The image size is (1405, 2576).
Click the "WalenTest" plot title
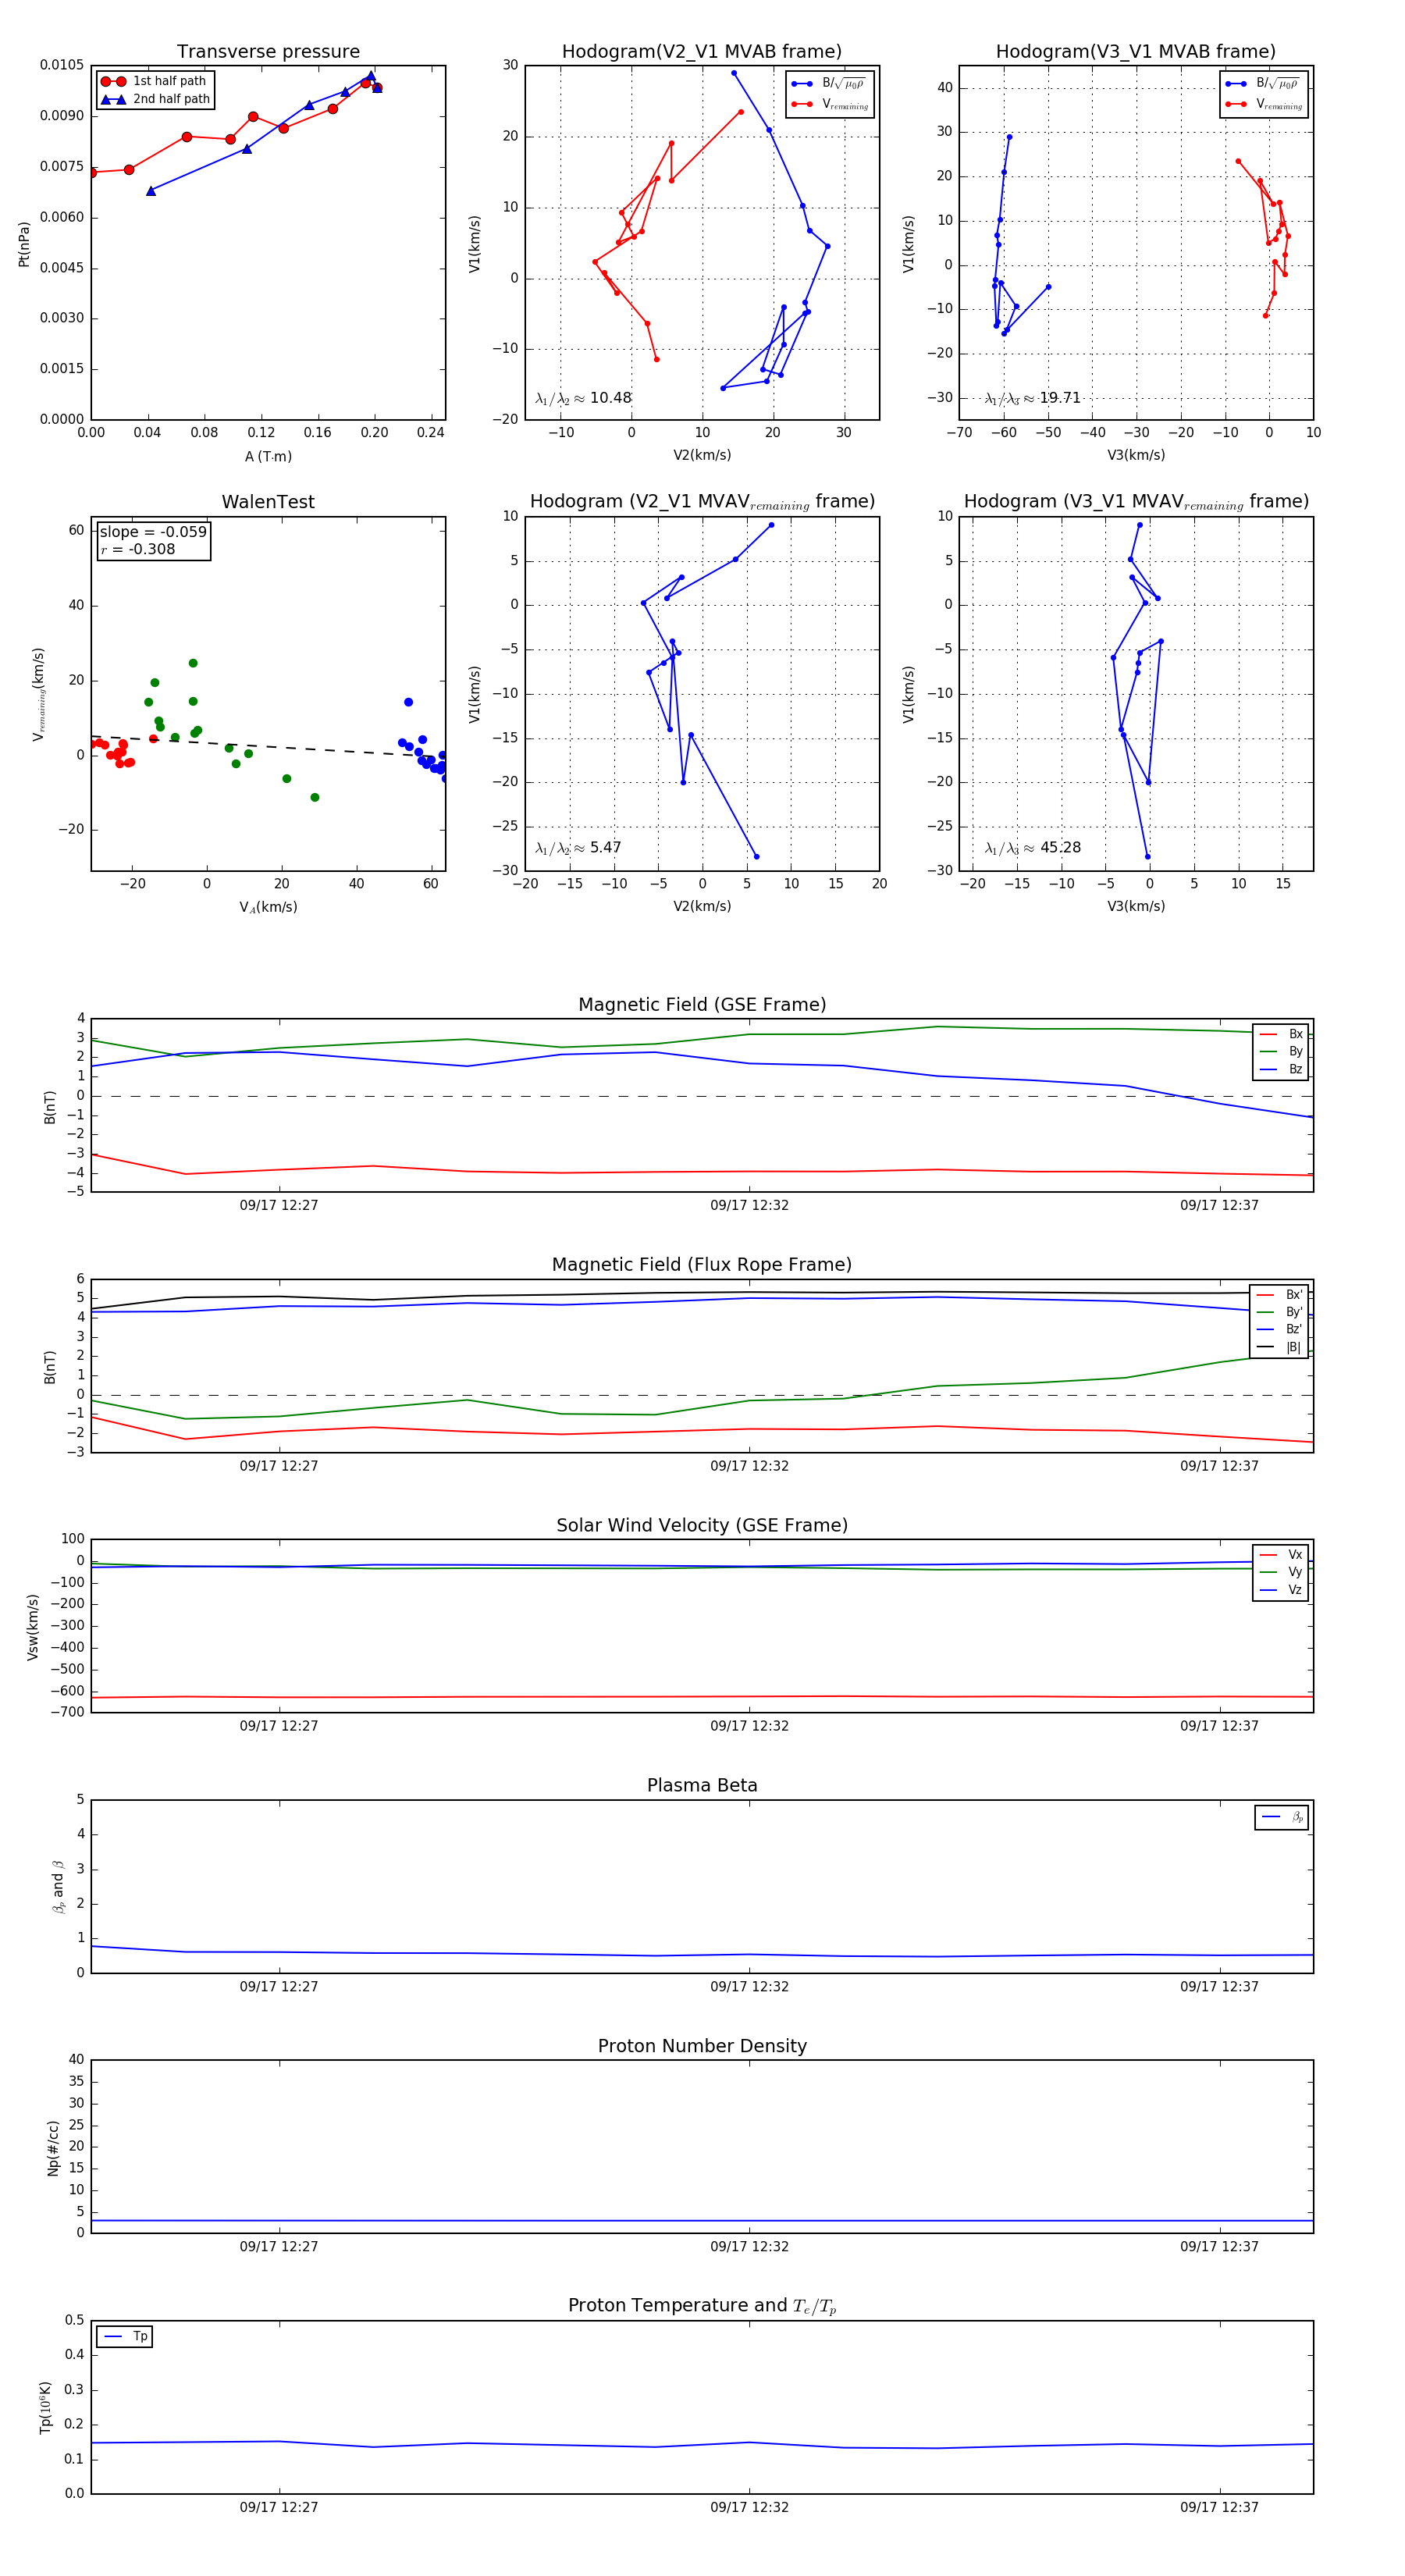268,502
